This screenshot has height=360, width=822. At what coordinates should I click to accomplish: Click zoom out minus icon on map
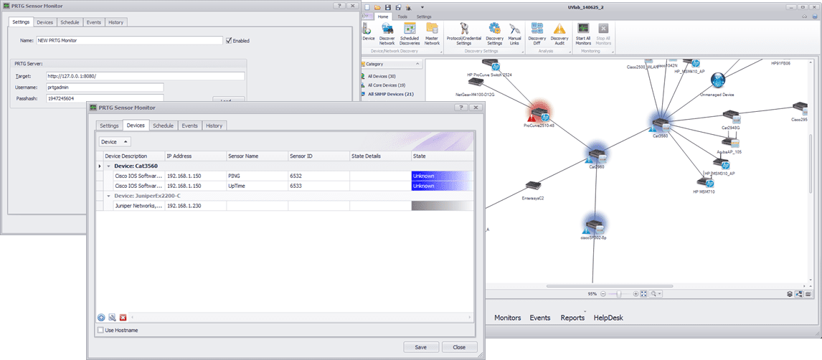[x=603, y=294]
